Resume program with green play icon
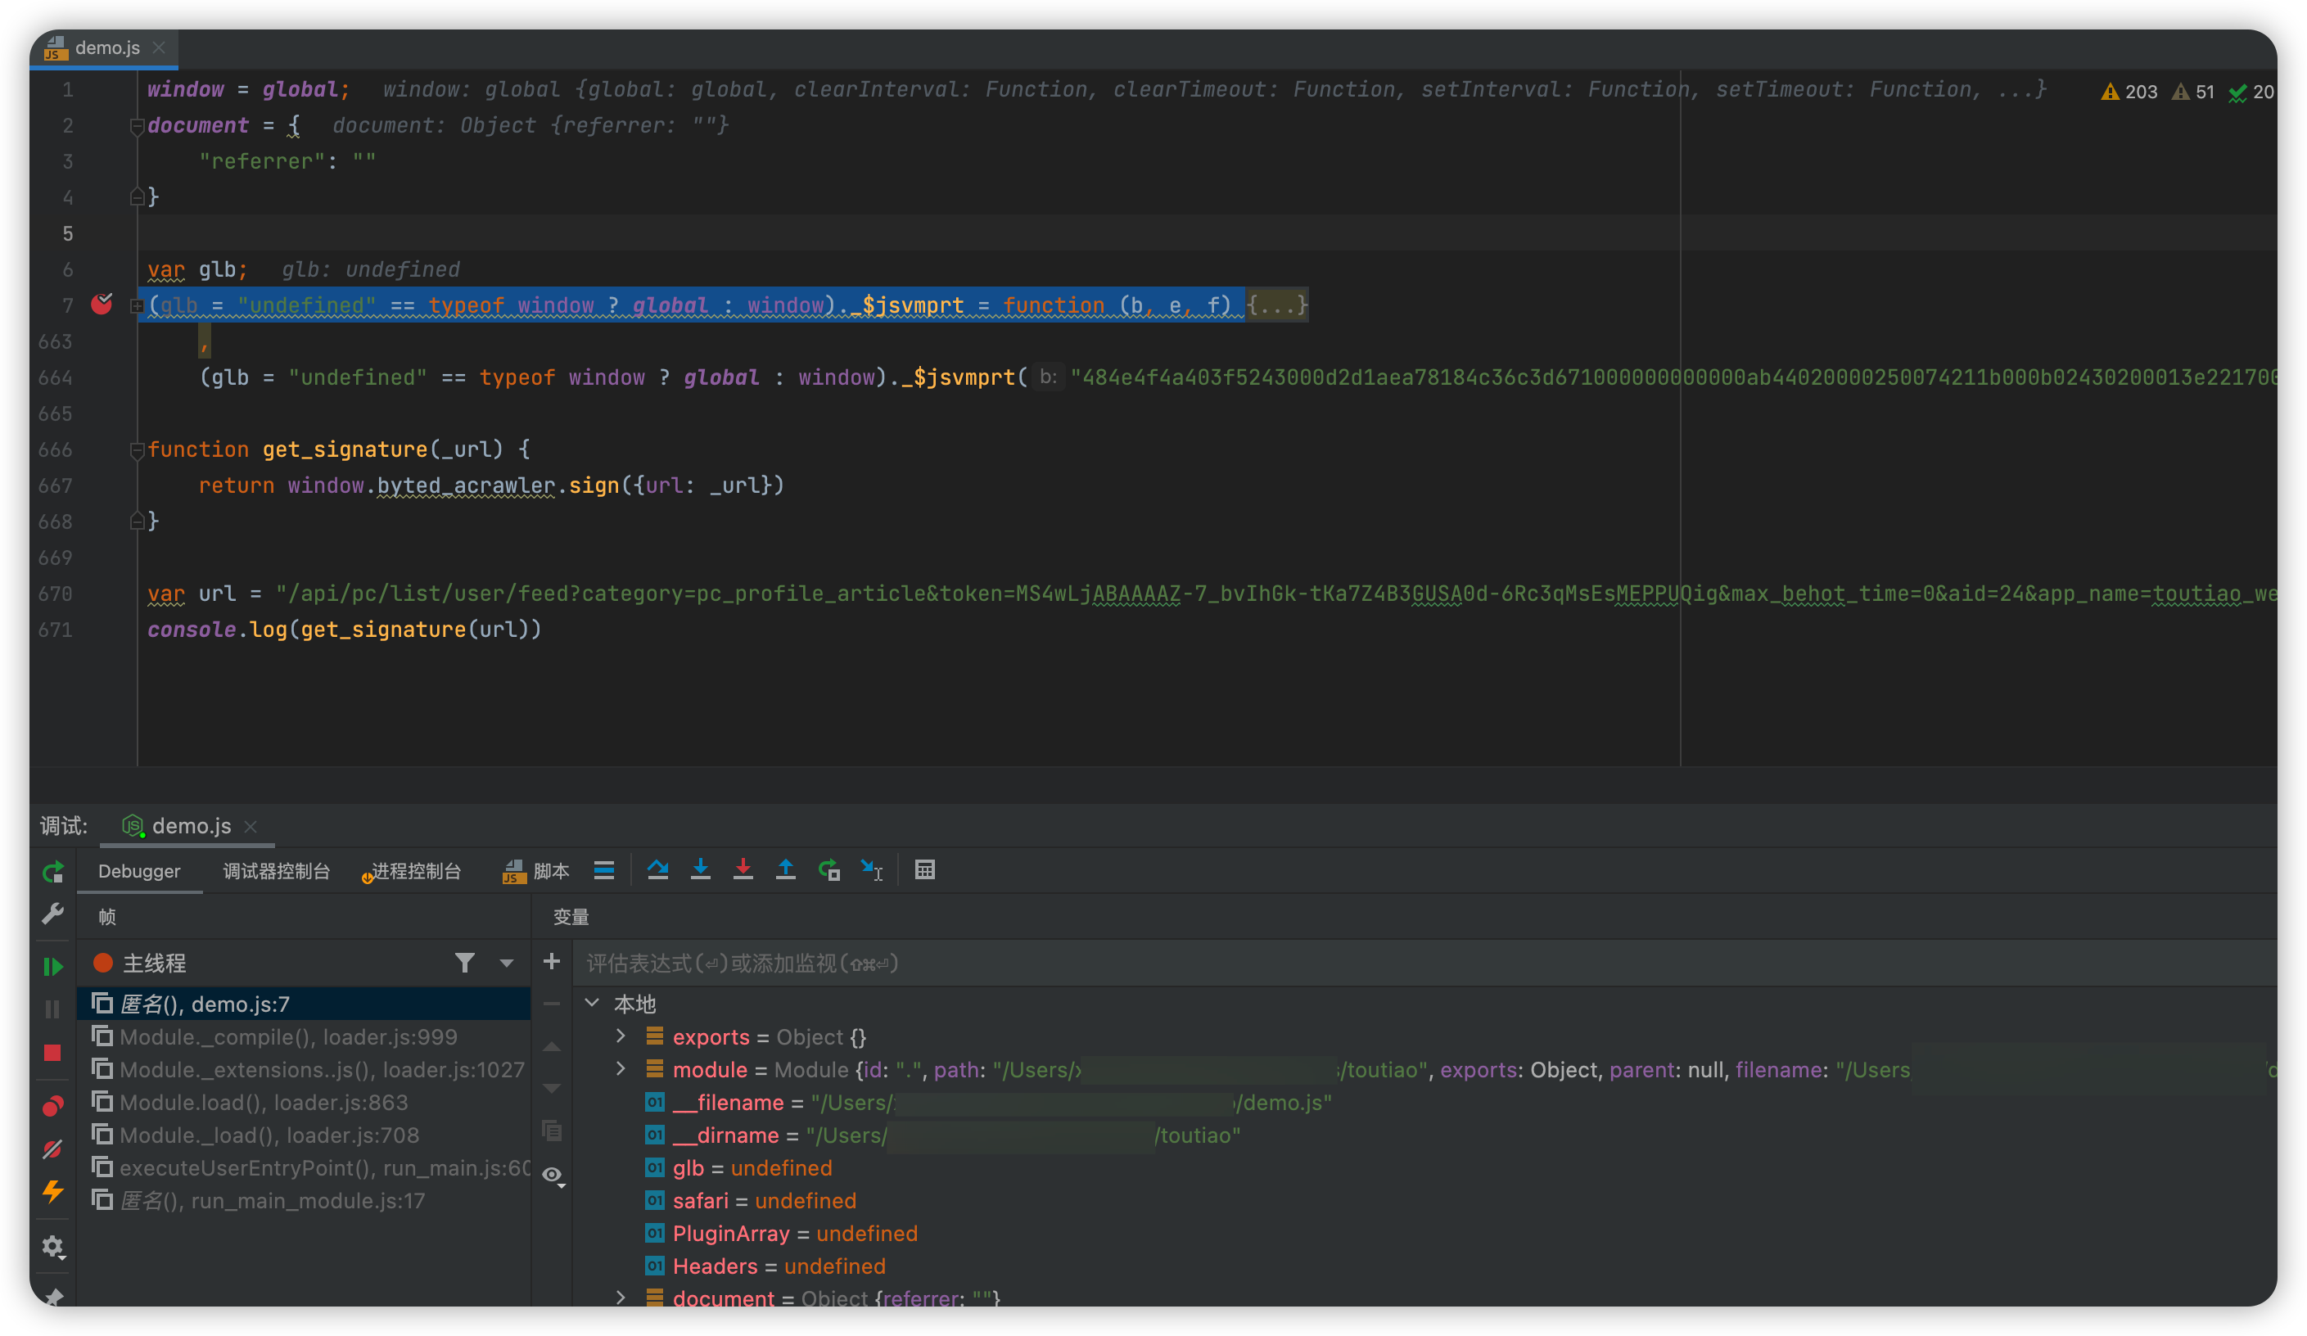 (53, 966)
